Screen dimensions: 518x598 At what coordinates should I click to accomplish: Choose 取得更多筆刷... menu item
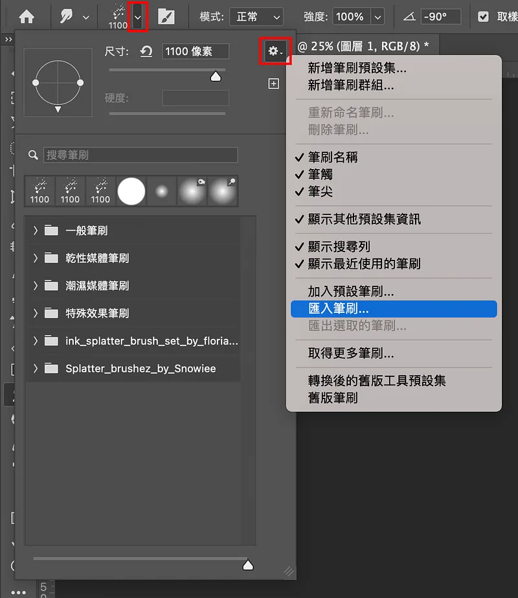click(x=394, y=353)
